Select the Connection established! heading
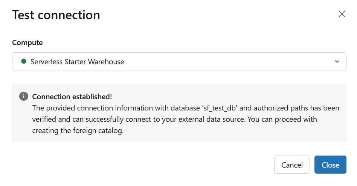 (72, 97)
